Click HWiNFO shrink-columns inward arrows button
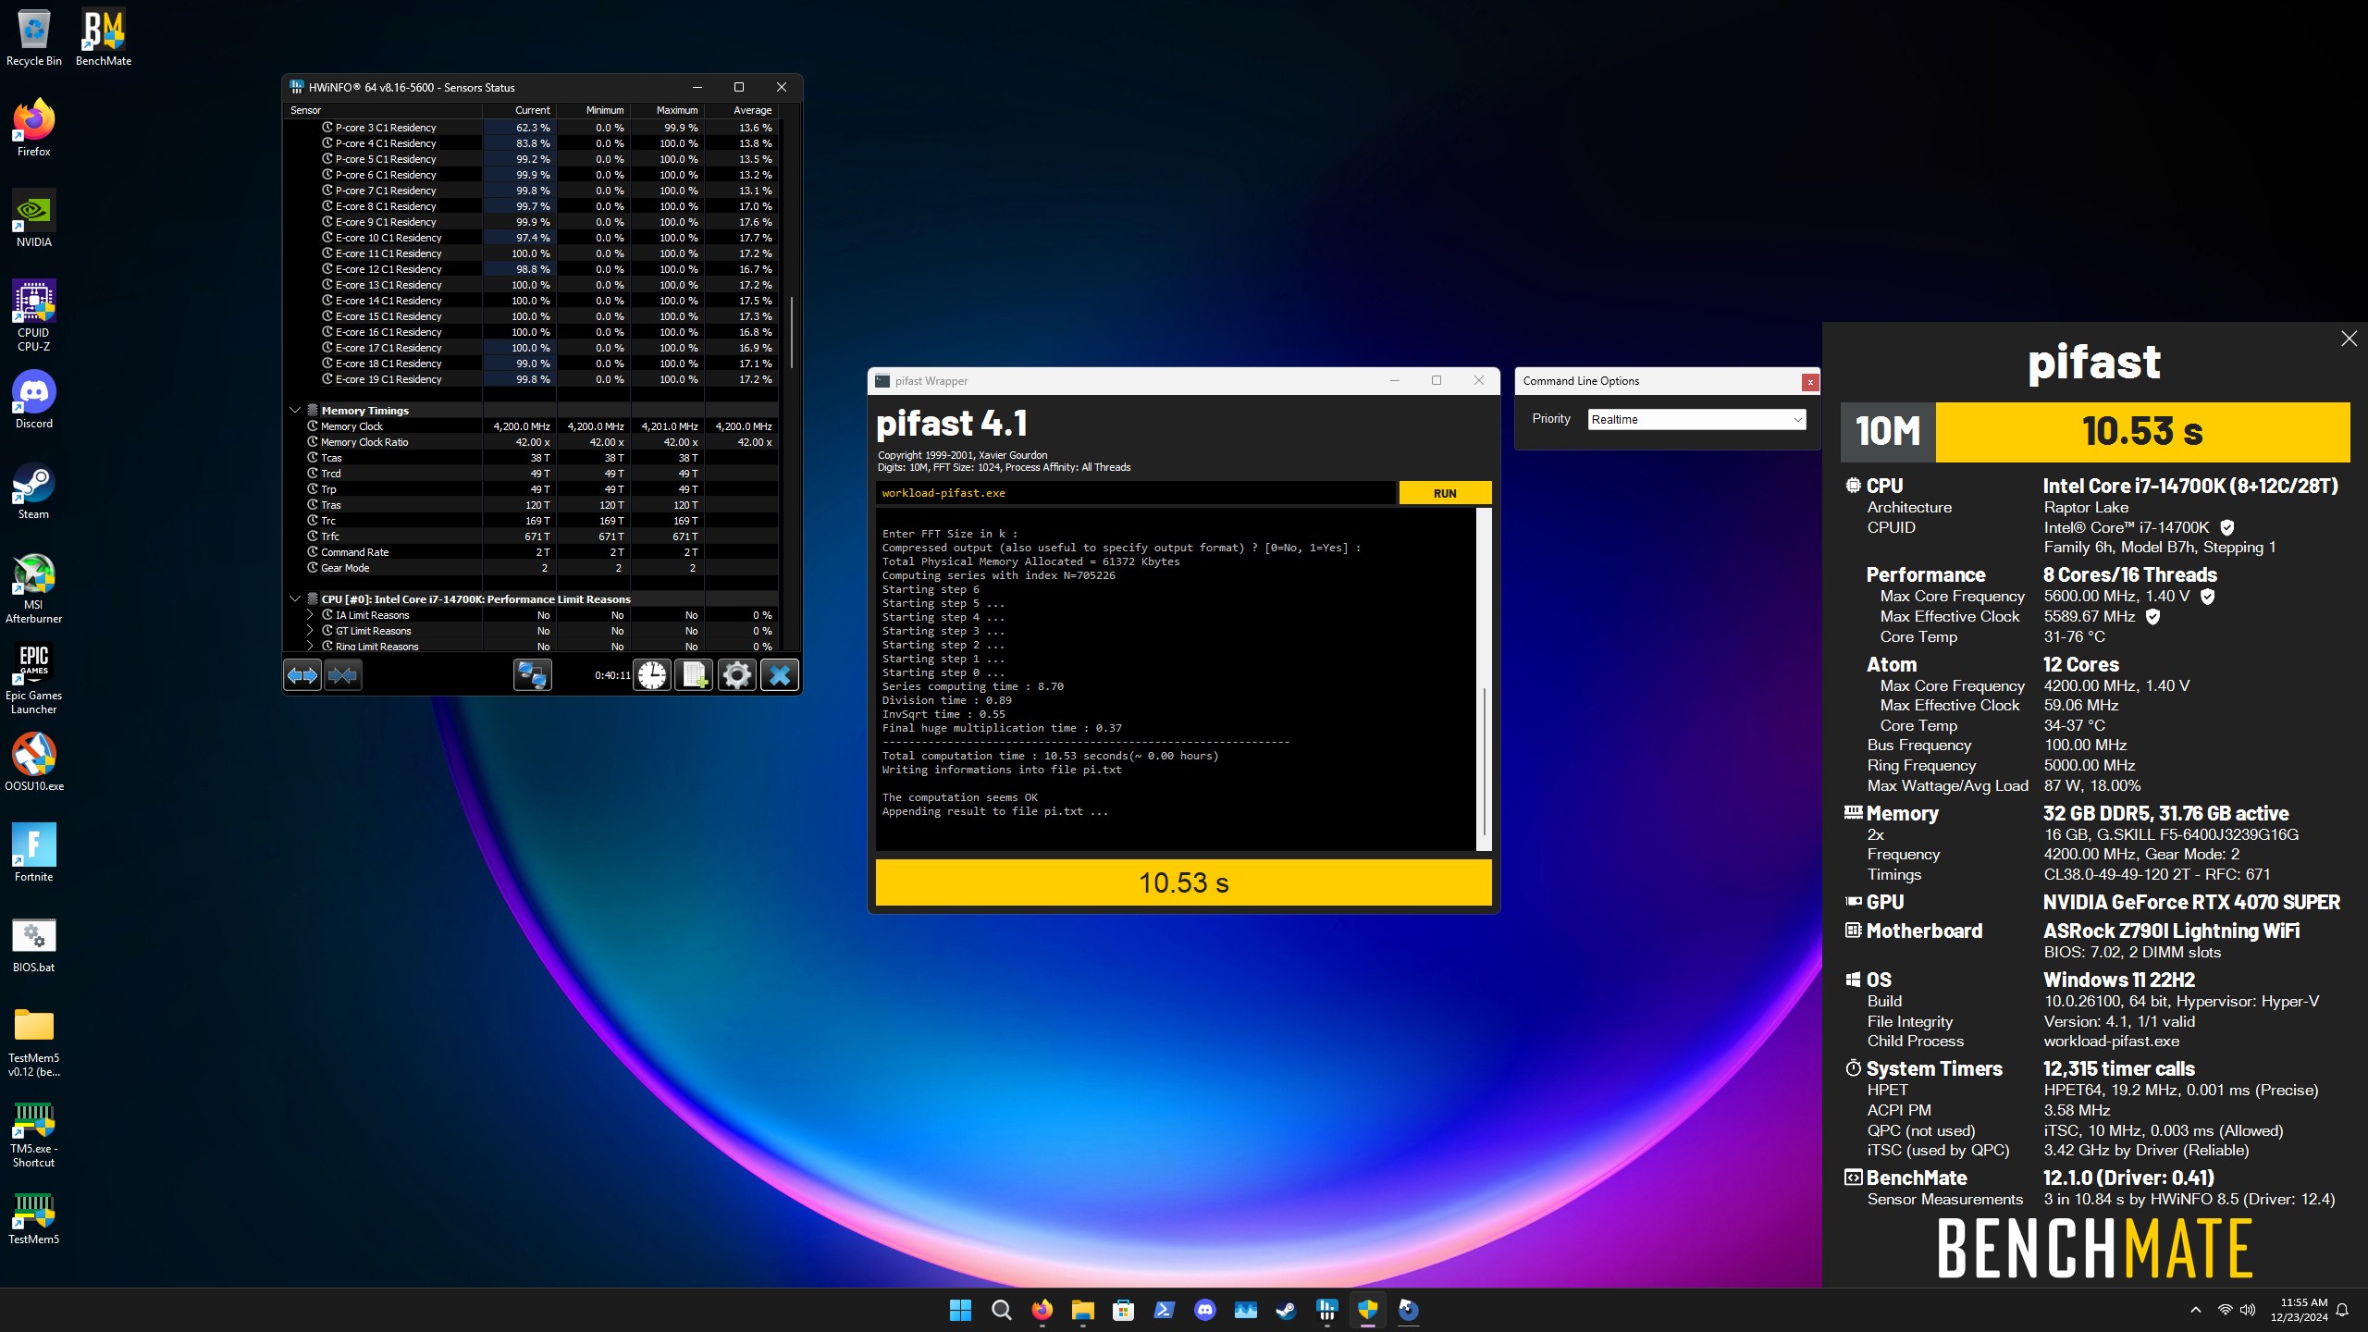Screen dimensions: 2368x1332 (x=342, y=675)
